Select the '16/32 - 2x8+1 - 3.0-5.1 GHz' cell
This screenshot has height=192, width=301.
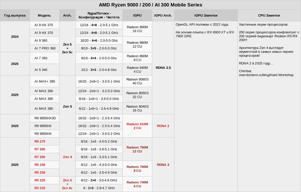[99, 81]
